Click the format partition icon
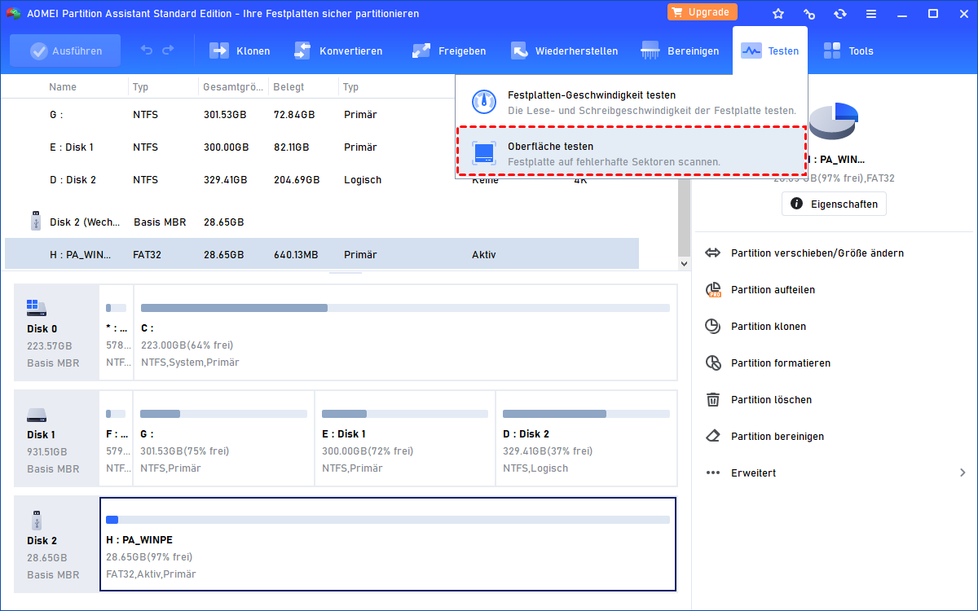 713,363
